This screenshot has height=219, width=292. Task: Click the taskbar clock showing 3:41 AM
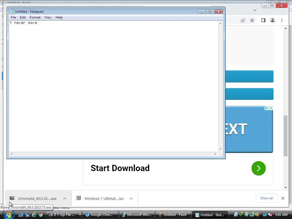[281, 214]
